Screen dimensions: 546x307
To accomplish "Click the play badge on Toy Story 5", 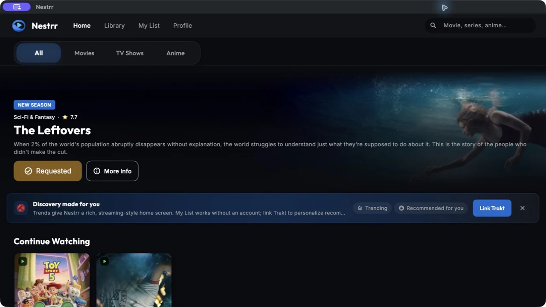I will click(23, 261).
